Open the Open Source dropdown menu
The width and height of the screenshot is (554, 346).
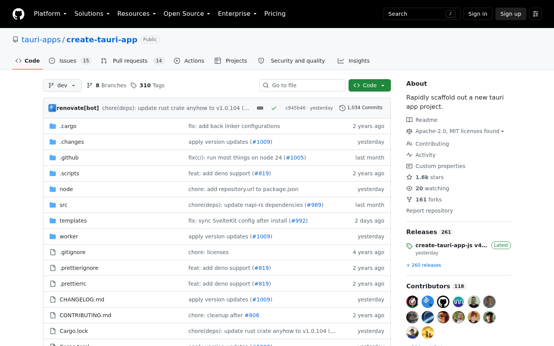187,14
